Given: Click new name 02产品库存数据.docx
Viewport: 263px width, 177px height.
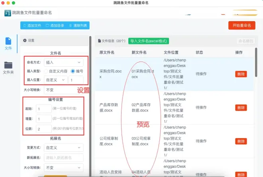Looking at the screenshot, I should [141, 108].
